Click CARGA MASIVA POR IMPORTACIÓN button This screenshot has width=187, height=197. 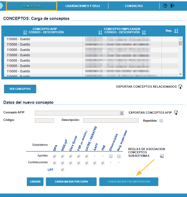(129, 182)
